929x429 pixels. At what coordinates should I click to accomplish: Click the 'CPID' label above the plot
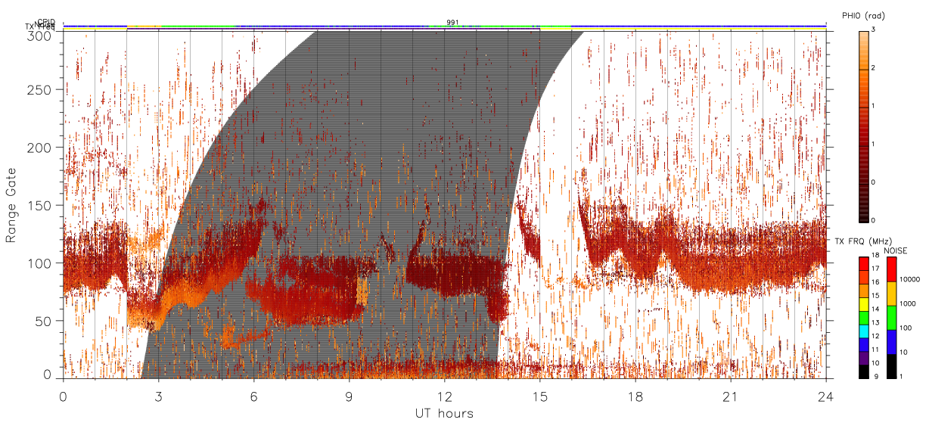tap(46, 22)
